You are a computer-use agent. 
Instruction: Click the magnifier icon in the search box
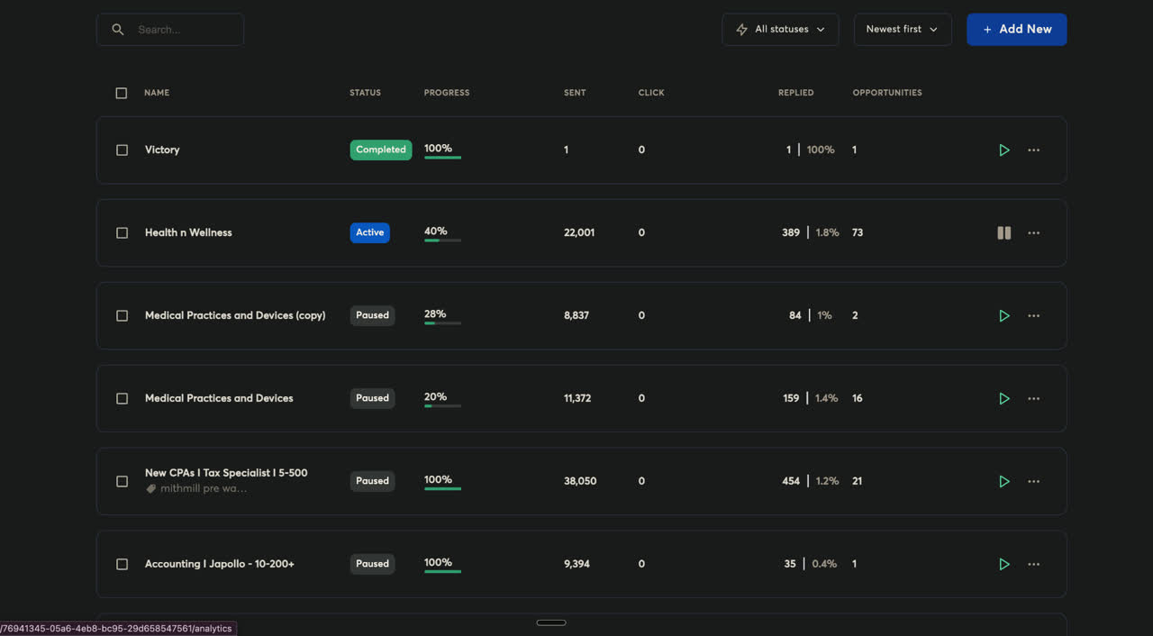point(118,29)
